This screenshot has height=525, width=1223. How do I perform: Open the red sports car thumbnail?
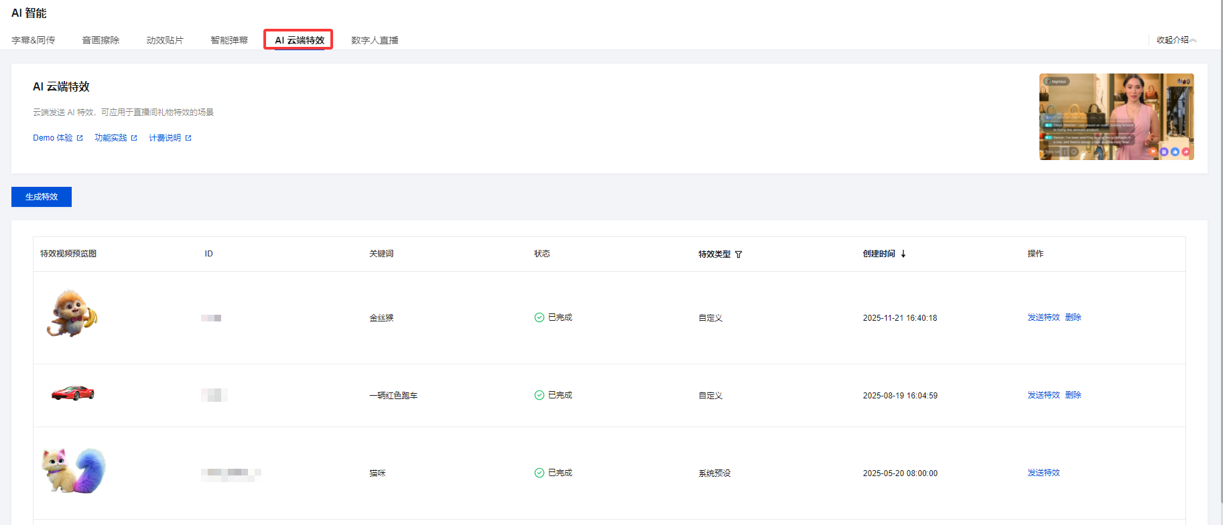73,393
